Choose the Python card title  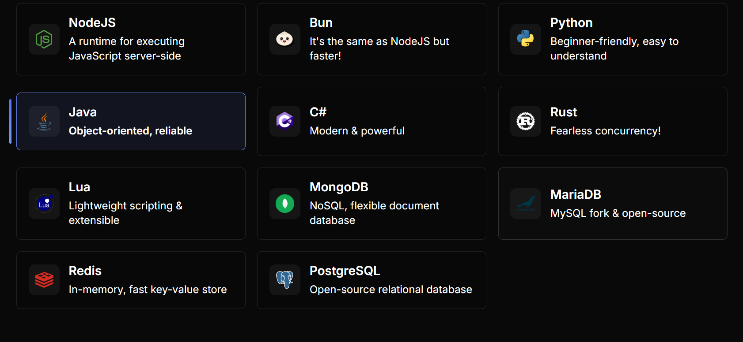click(x=572, y=22)
